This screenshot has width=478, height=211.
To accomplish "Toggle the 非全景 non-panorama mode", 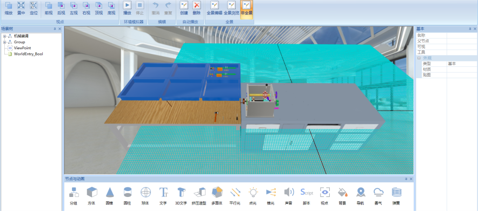I will 247,9.
